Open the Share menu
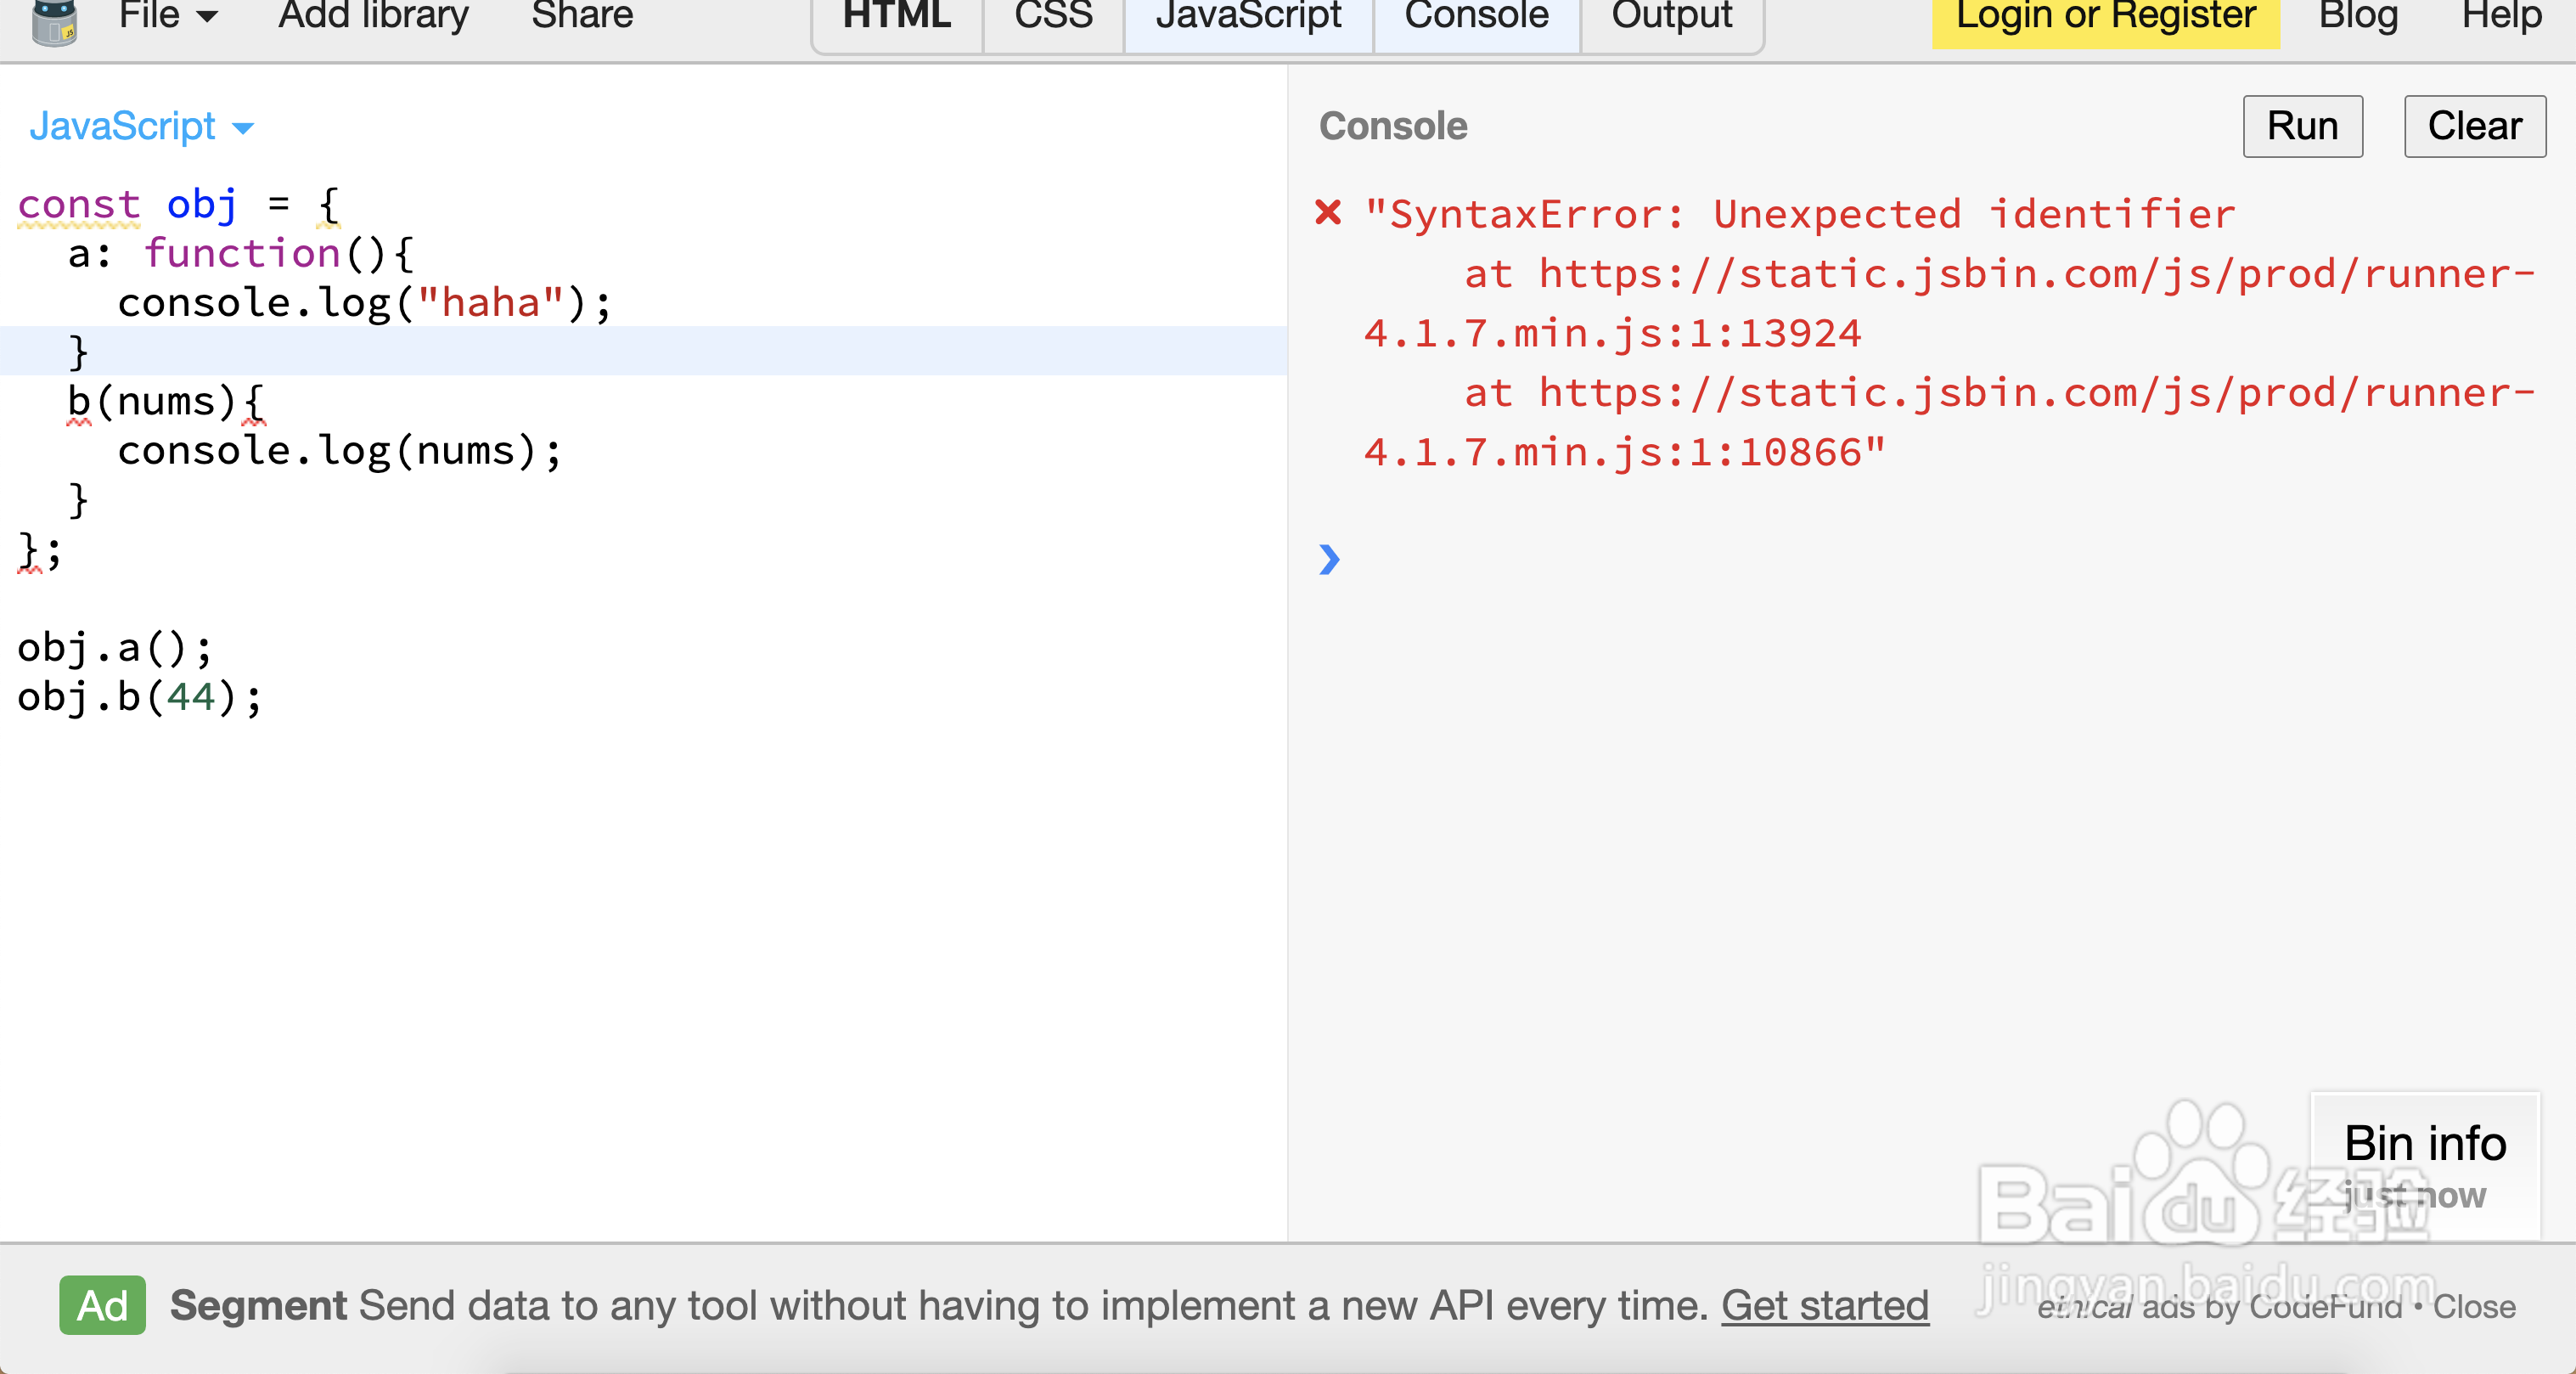Viewport: 2576px width, 1374px height. click(x=582, y=16)
